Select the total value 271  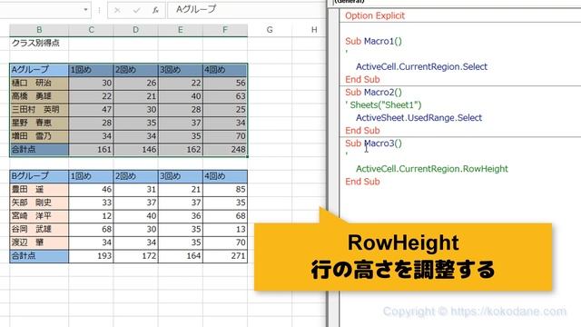[x=225, y=256]
